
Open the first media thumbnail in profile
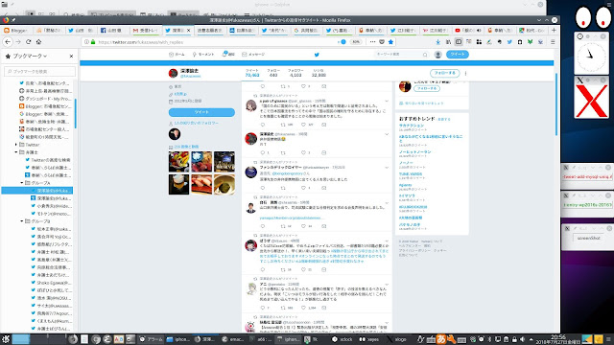[x=178, y=162]
